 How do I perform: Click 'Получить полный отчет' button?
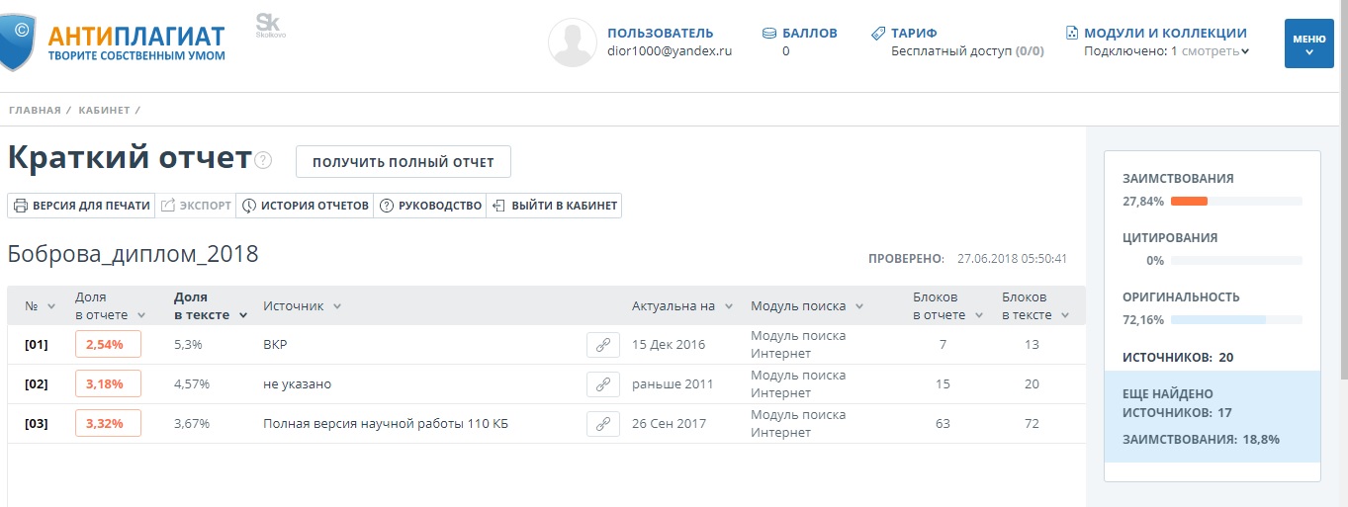point(403,162)
